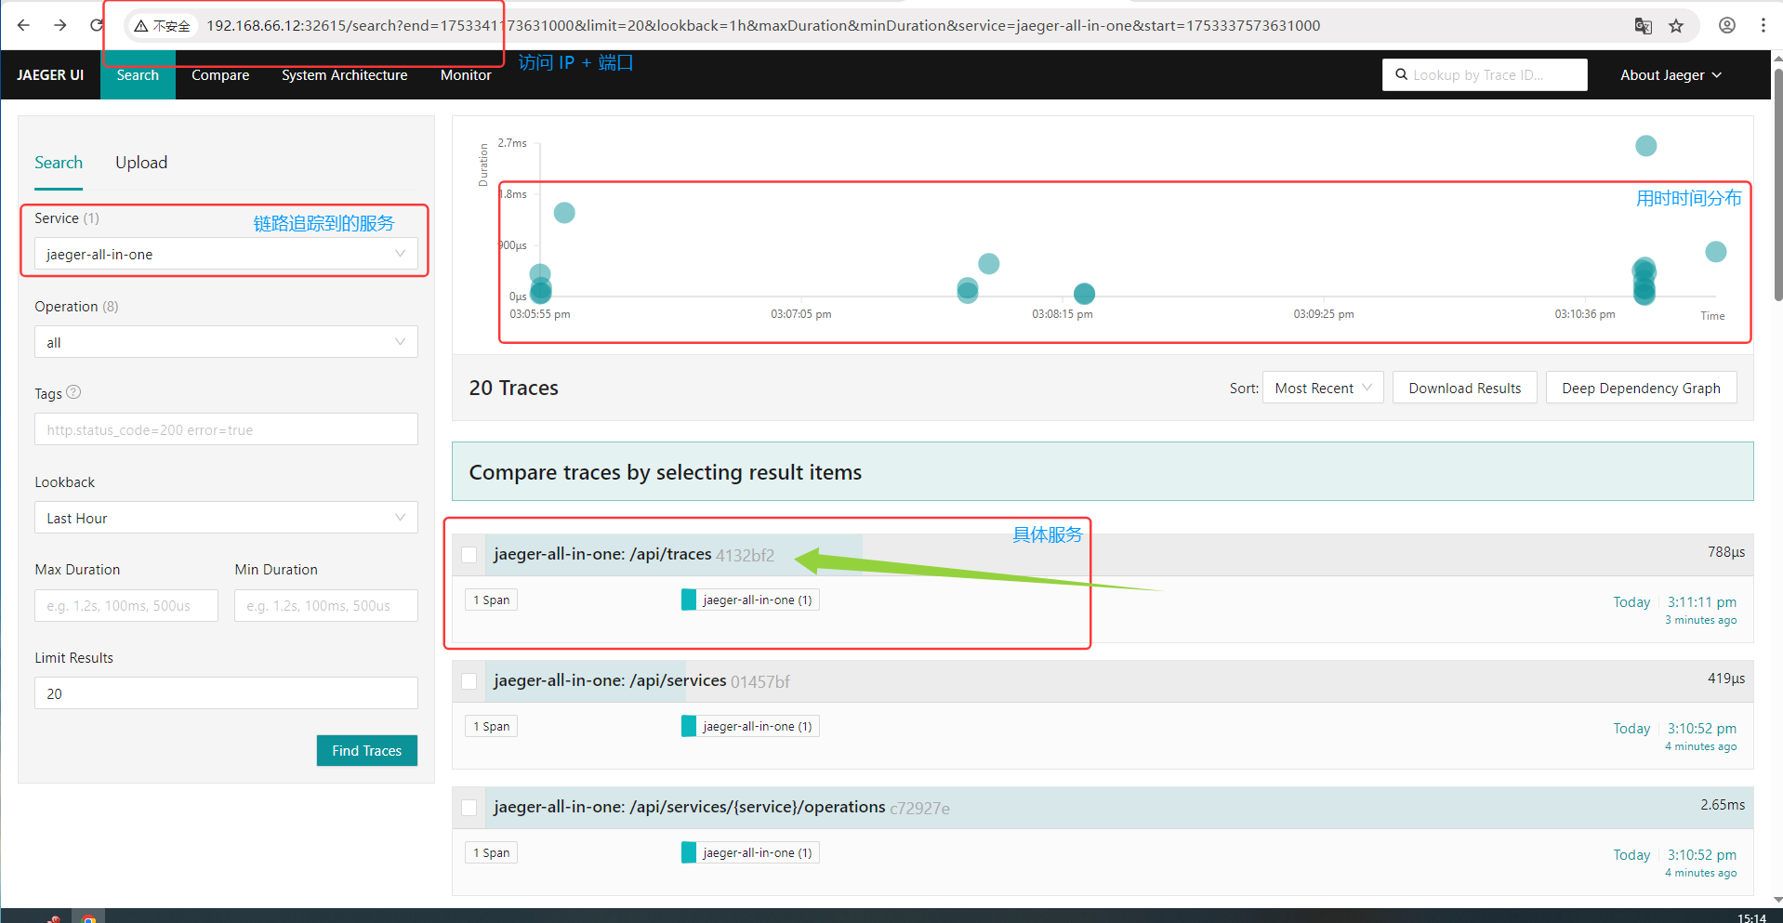This screenshot has height=923, width=1783.
Task: Click the not-secure warning icon
Action: click(141, 26)
